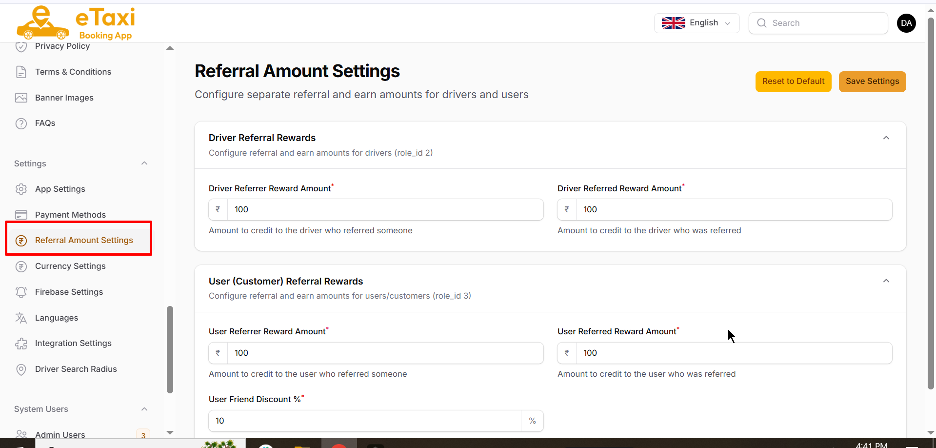Image resolution: width=936 pixels, height=448 pixels.
Task: Click the Payment Methods card icon
Action: [21, 215]
